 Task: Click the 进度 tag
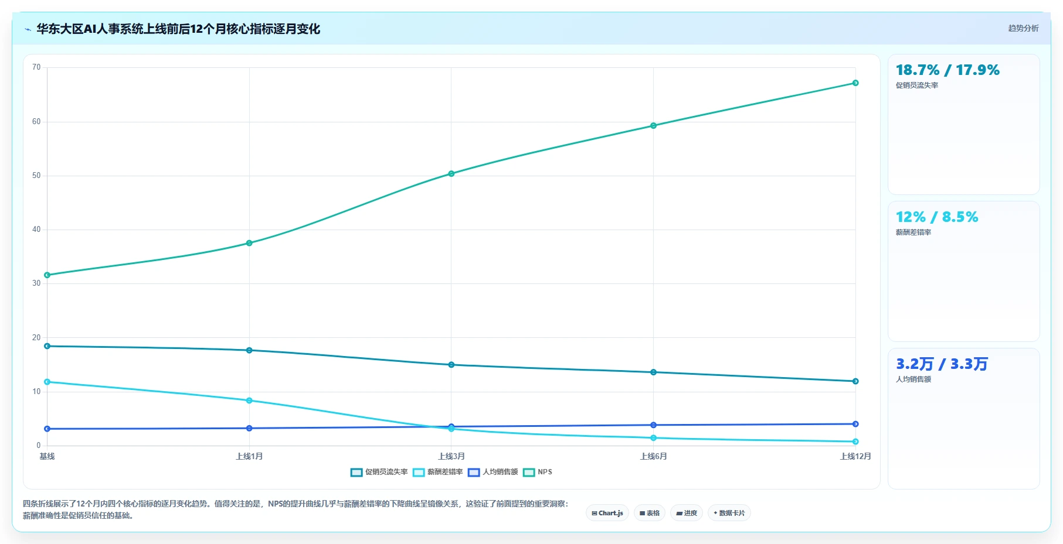pos(687,513)
